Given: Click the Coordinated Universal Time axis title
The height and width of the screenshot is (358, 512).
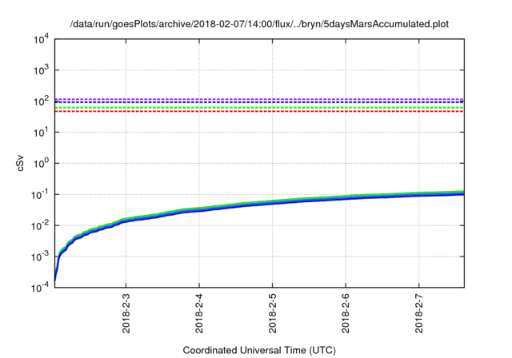Looking at the screenshot, I should tap(259, 350).
